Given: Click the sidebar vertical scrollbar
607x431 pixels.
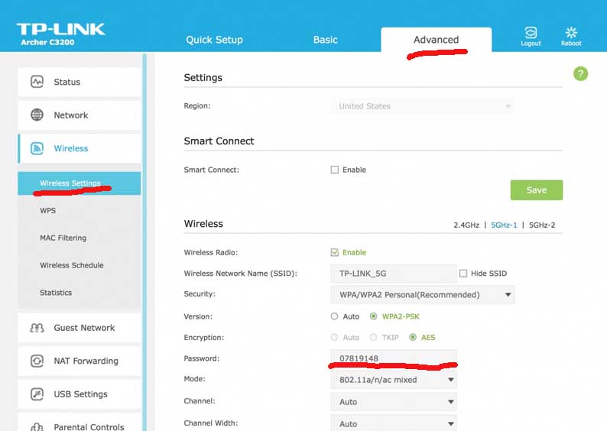Looking at the screenshot, I should (144, 242).
